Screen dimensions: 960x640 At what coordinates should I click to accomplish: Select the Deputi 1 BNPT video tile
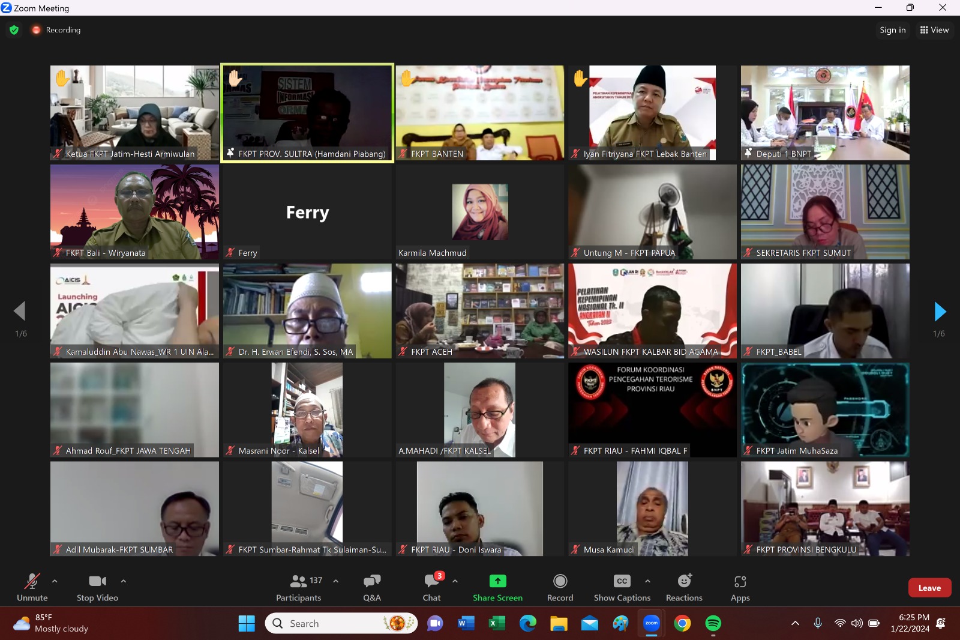coord(824,113)
